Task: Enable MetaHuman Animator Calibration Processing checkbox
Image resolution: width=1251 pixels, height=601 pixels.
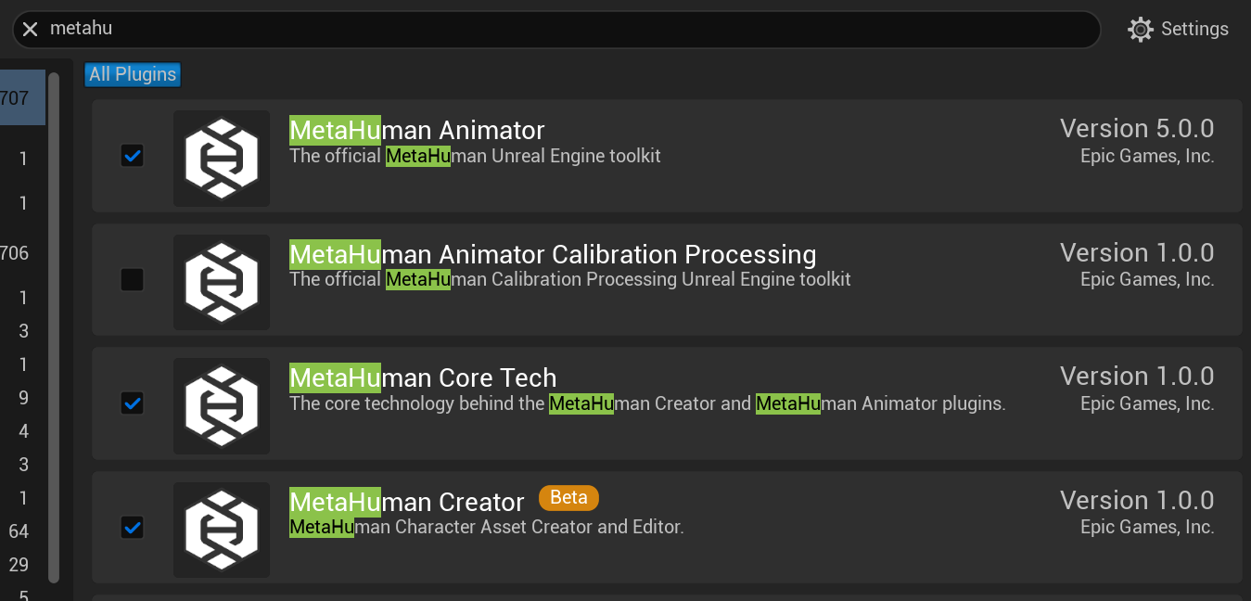Action: tap(133, 279)
